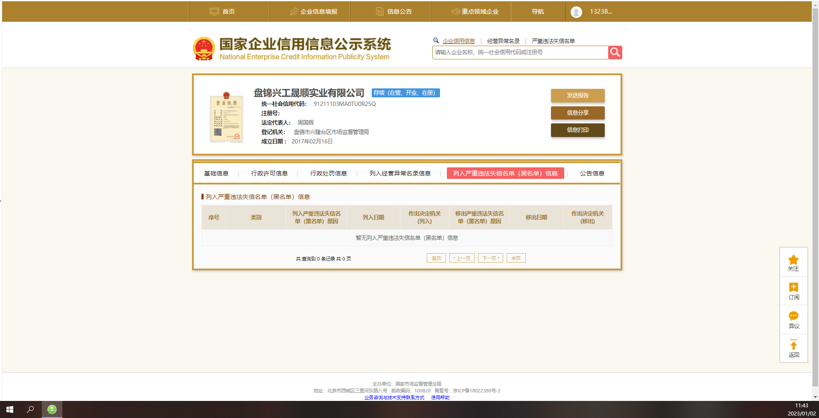
Task: Open the Windows Start menu
Action: [x=10, y=409]
